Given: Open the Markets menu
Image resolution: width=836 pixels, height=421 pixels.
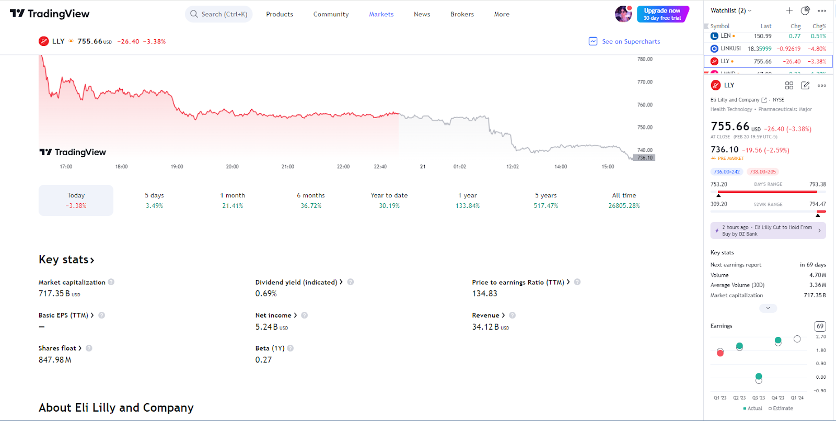Looking at the screenshot, I should (381, 14).
